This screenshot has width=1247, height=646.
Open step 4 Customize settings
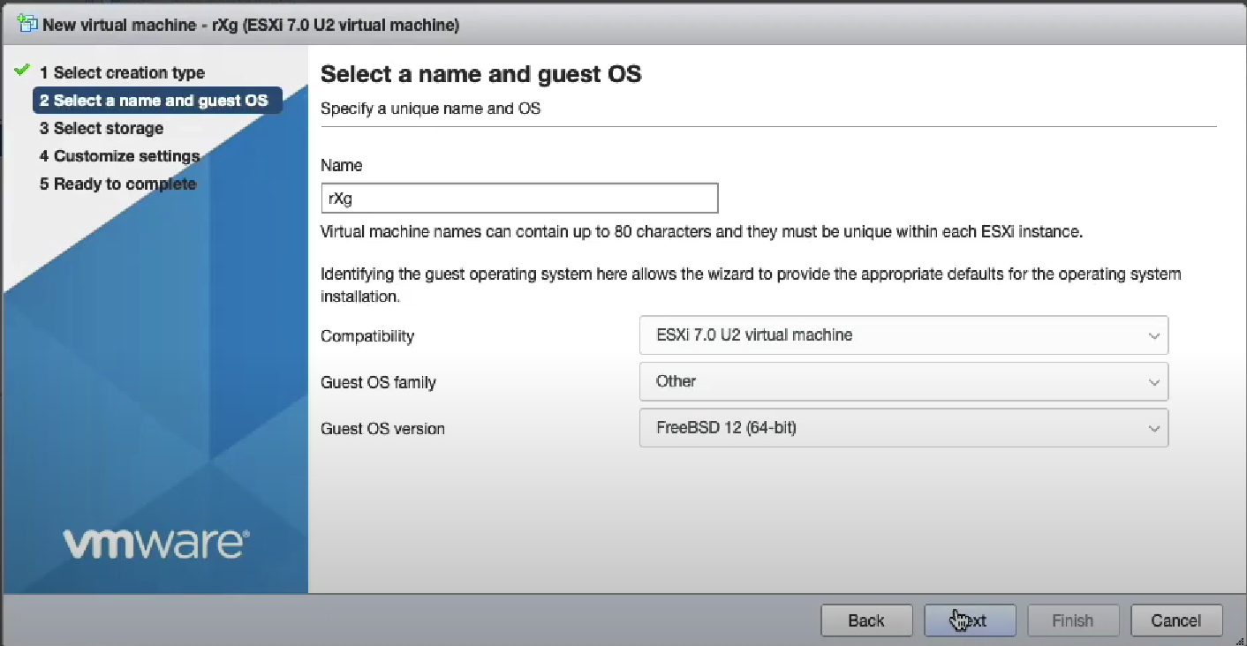pos(119,156)
